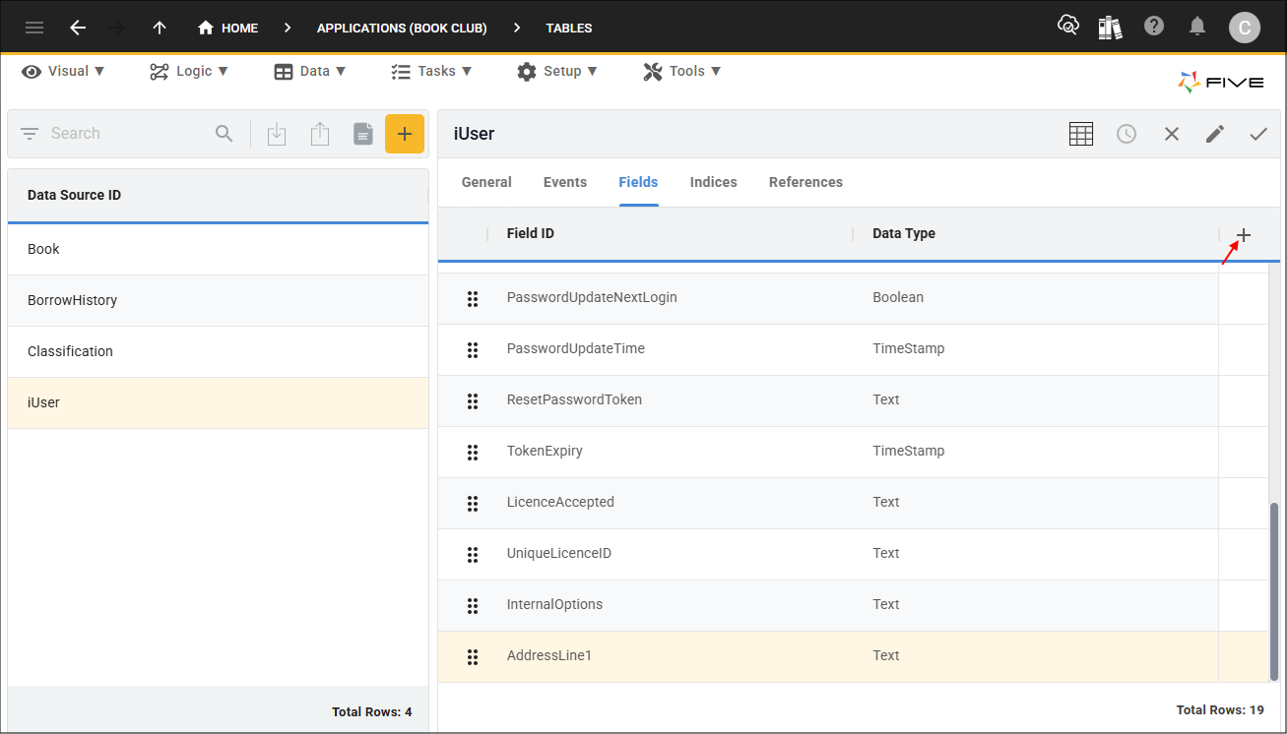Select the BorrowHistory data source
1287x734 pixels.
[218, 301]
